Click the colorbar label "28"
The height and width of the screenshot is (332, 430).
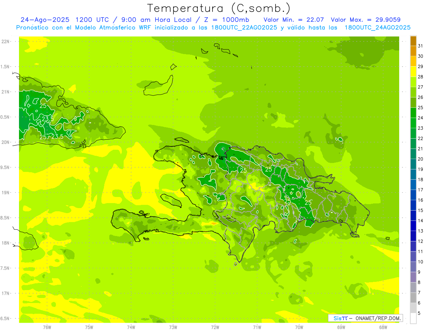point(420,77)
